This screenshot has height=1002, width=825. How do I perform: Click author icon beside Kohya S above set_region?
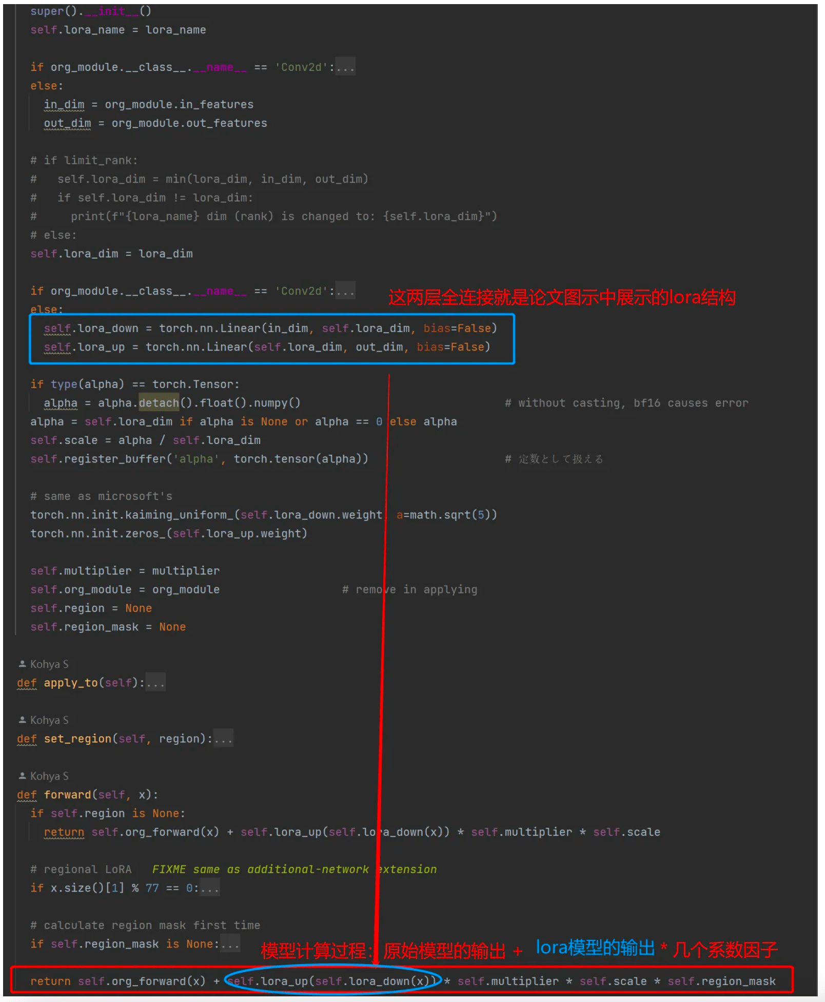click(x=22, y=720)
